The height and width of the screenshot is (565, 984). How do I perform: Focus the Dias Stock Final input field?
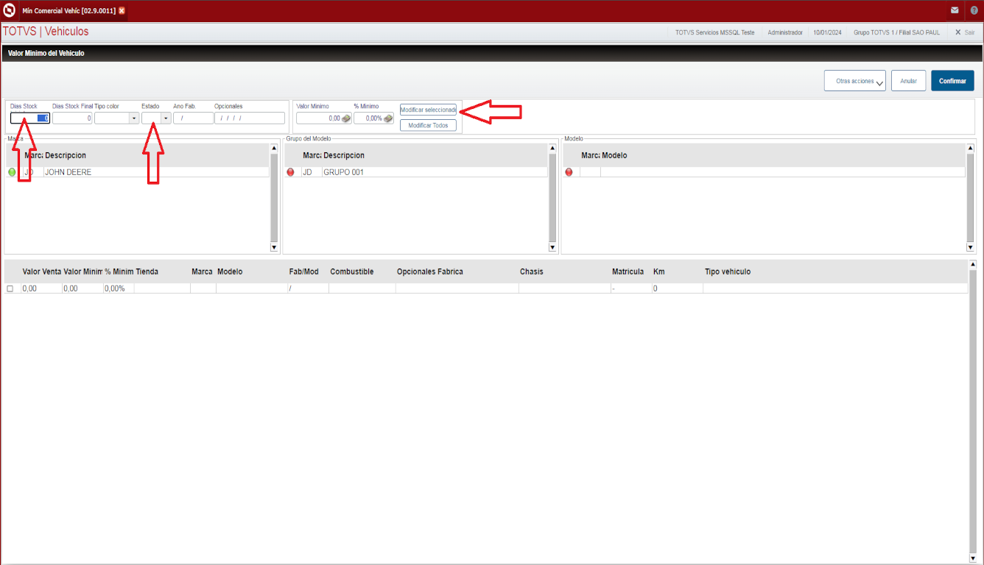(72, 118)
